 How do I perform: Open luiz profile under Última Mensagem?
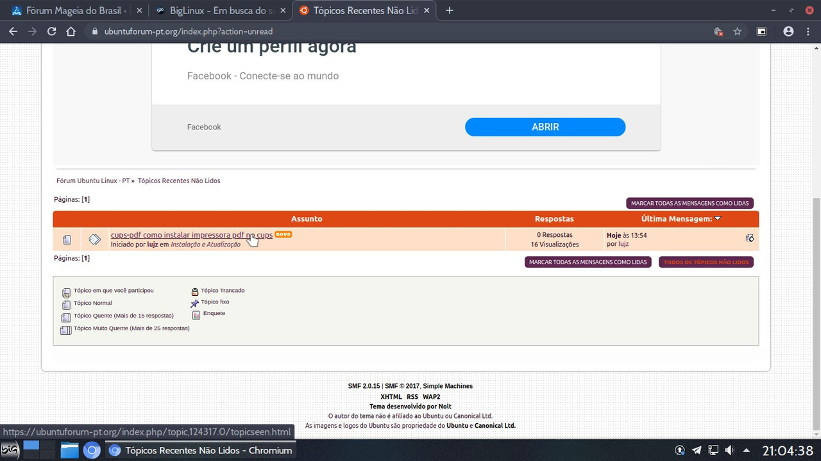[x=623, y=244]
